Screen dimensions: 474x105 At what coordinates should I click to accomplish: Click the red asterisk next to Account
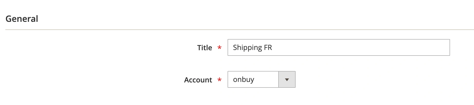point(219,80)
